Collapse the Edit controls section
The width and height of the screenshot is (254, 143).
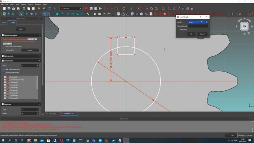39,56
